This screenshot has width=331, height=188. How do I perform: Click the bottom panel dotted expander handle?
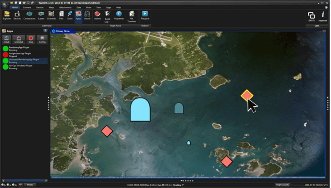coord(187,181)
